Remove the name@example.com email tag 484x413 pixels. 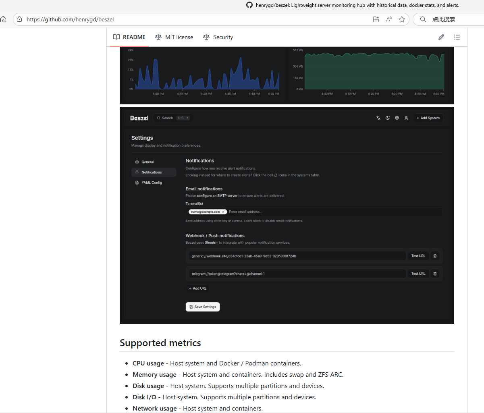(x=223, y=212)
